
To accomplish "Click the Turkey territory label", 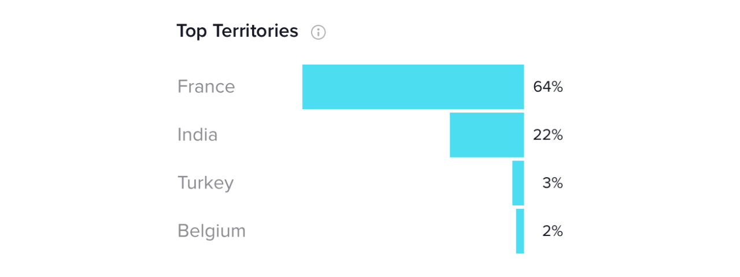I will [x=206, y=183].
